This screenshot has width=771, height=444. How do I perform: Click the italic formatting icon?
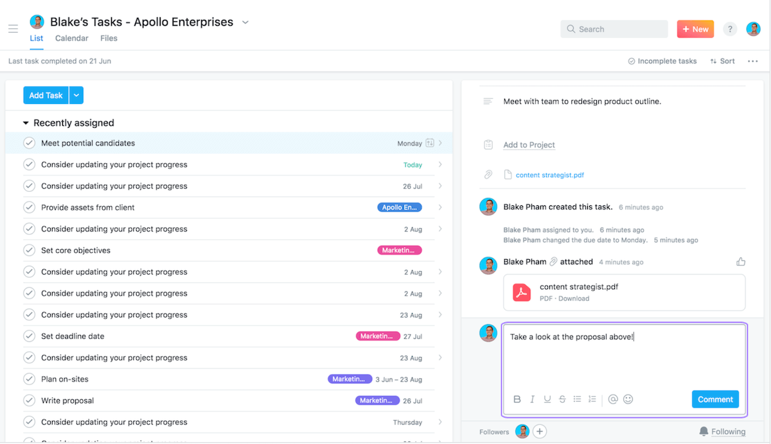[532, 399]
